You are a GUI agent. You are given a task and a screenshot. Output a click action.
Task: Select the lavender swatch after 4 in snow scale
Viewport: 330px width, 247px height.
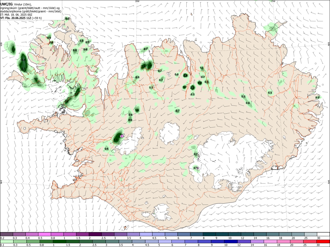click(x=145, y=234)
